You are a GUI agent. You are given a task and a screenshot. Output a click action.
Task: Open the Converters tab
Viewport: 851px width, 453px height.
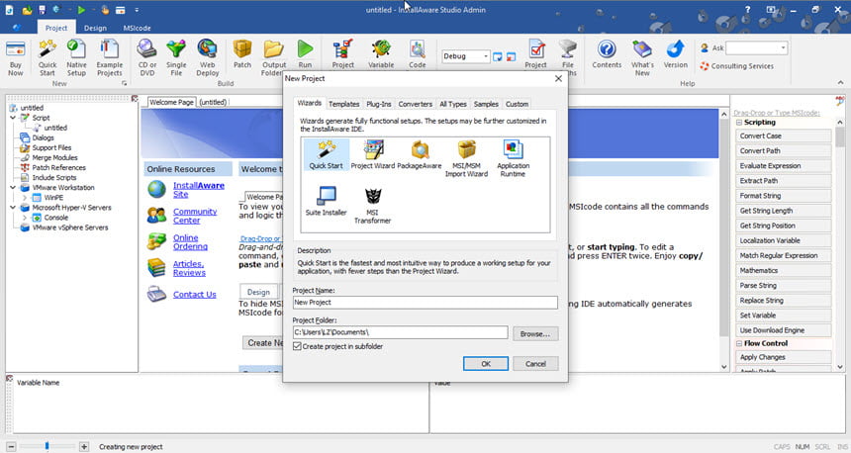coord(416,104)
